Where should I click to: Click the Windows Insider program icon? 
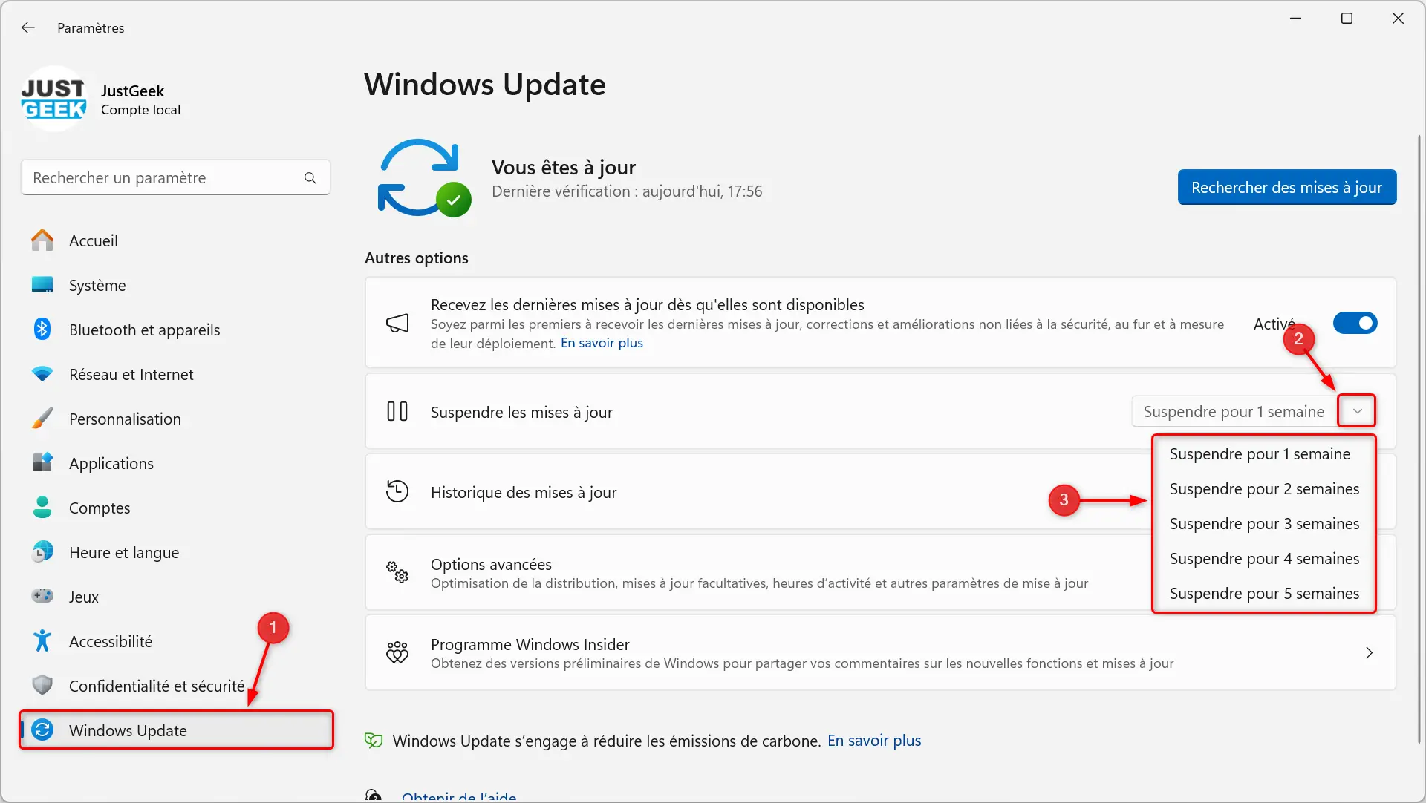click(397, 652)
